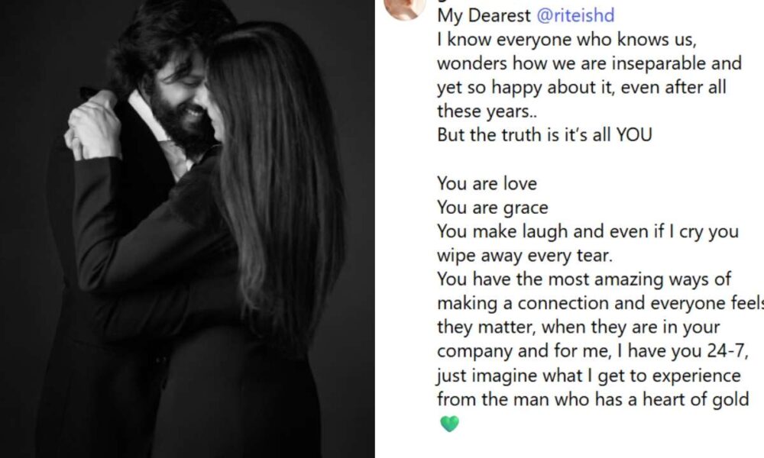The image size is (764, 458).
Task: Click the "You are love" line
Action: coord(487,184)
